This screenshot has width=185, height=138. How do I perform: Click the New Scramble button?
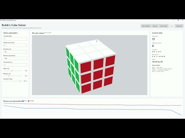[146, 26]
